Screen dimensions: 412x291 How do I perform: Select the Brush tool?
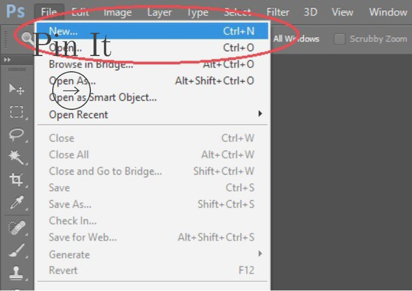pyautogui.click(x=17, y=250)
